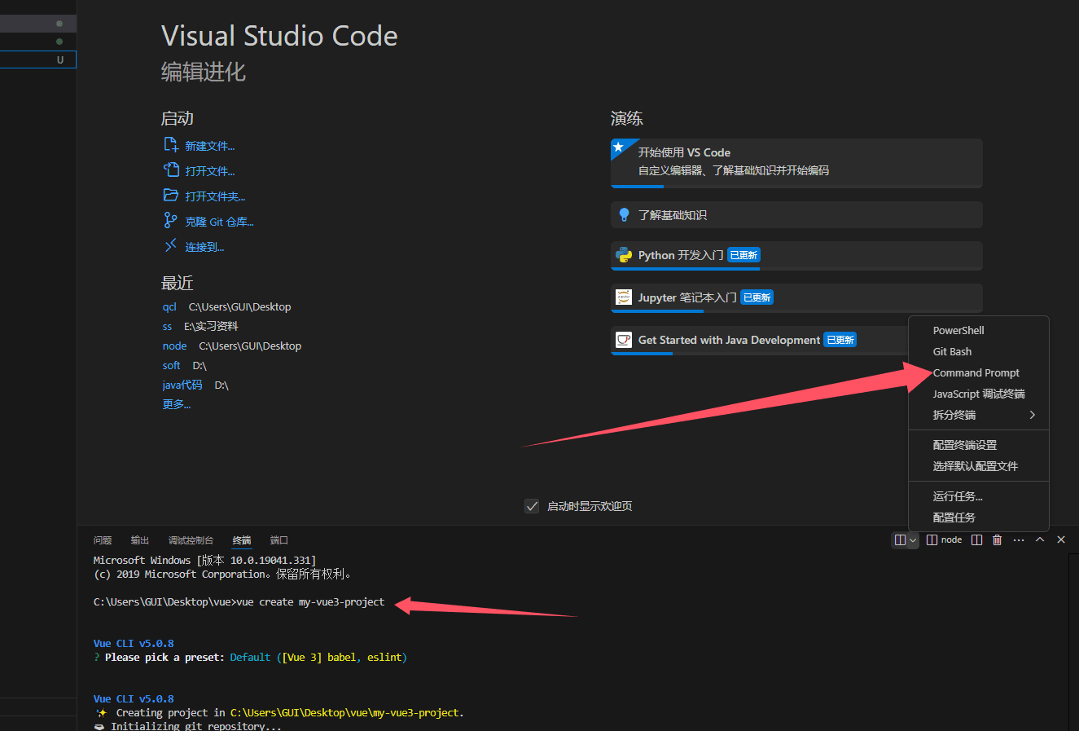Open recent folder soft on D:\
This screenshot has width=1079, height=731.
(171, 366)
